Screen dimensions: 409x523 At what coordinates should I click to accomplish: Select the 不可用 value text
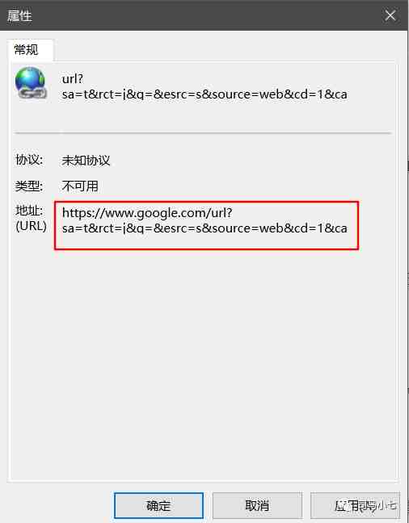80,186
